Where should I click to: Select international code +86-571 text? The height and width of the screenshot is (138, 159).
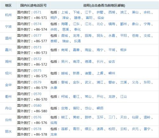click(x=40, y=18)
